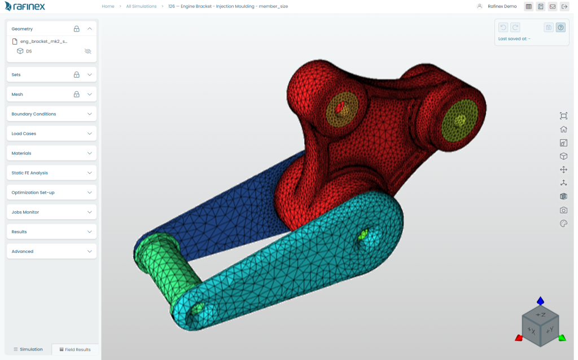Select the Fit View tool
Screen dimensions: 578x360
pyautogui.click(x=563, y=115)
